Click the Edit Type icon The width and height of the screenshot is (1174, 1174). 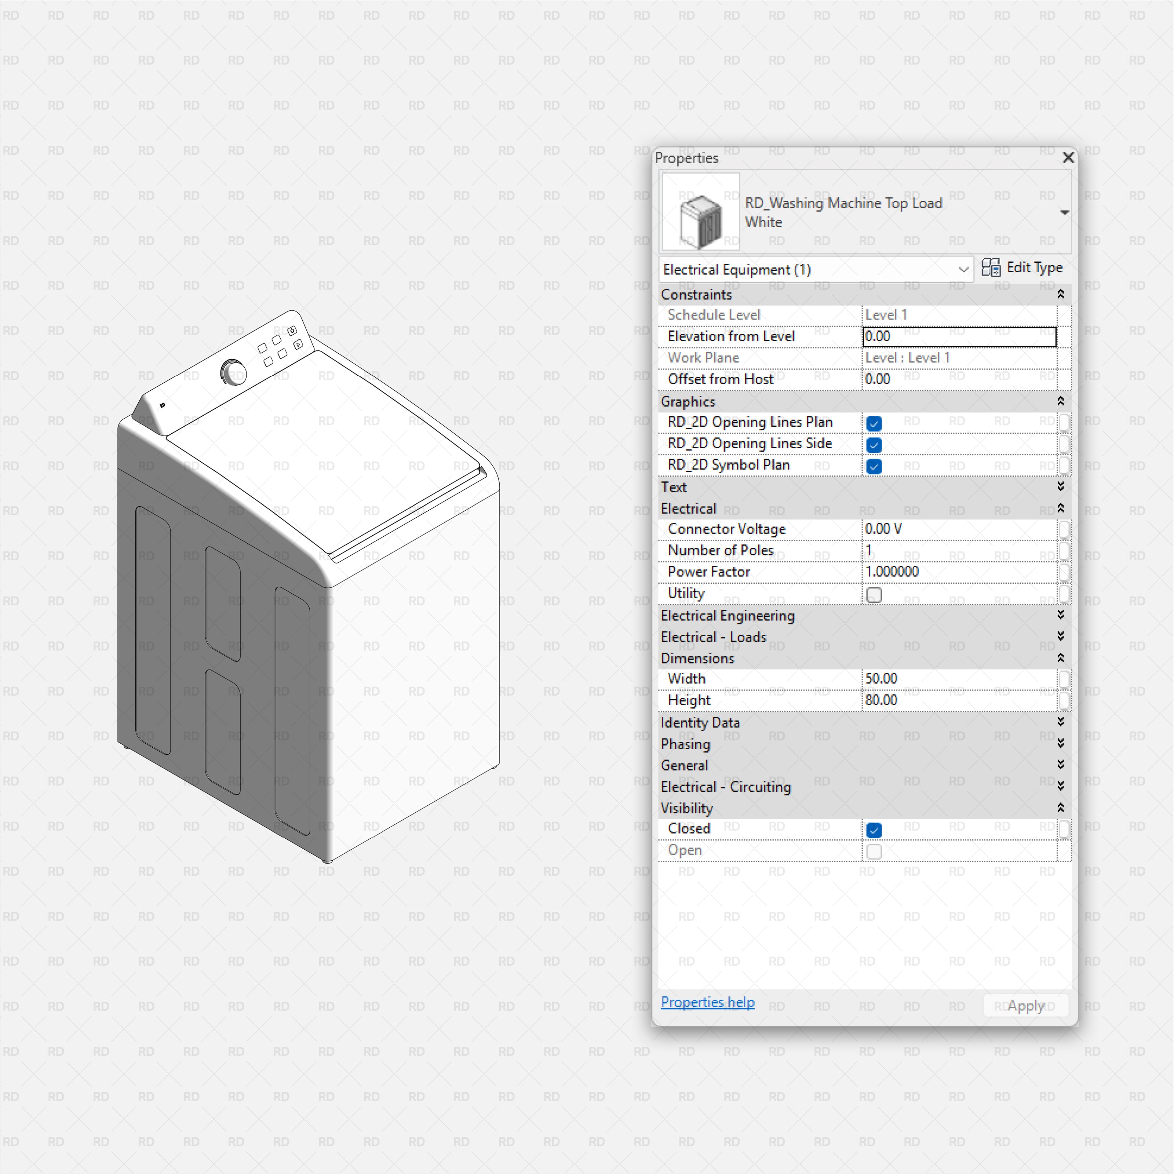991,268
